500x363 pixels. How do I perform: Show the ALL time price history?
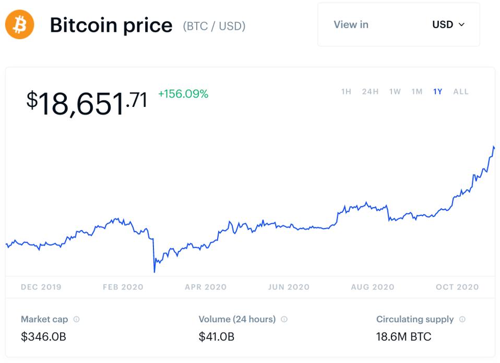(x=461, y=92)
